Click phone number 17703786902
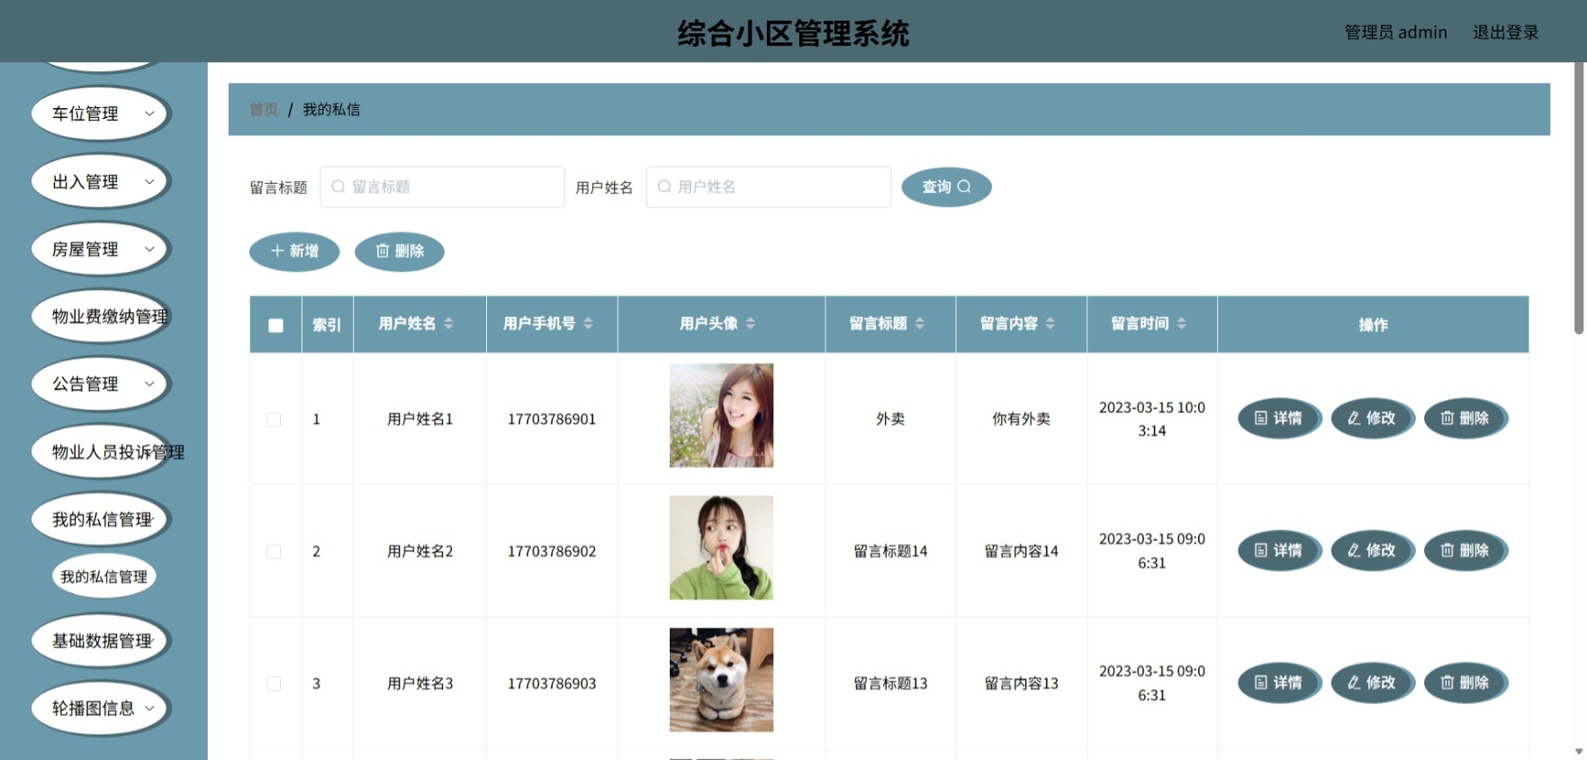1587x760 pixels. 552,551
